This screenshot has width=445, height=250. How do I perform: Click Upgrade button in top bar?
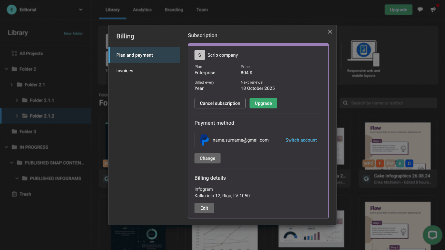pyautogui.click(x=398, y=9)
